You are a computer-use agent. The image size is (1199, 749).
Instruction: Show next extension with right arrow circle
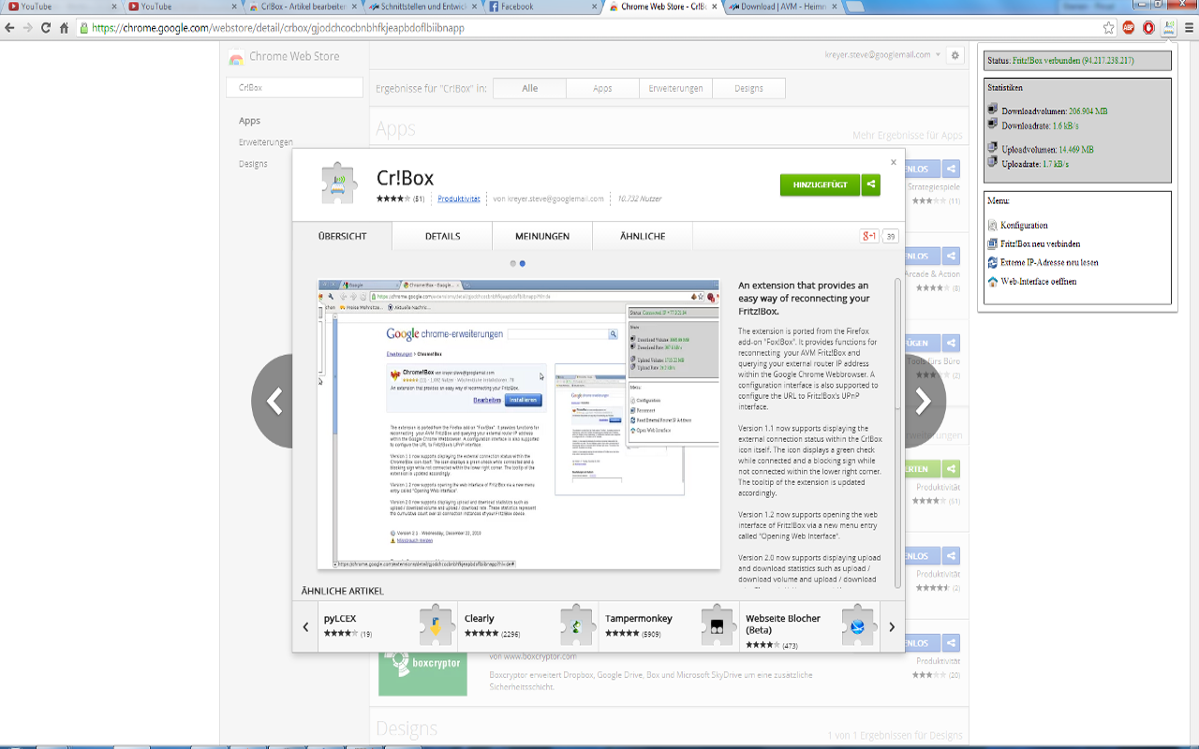[925, 401]
